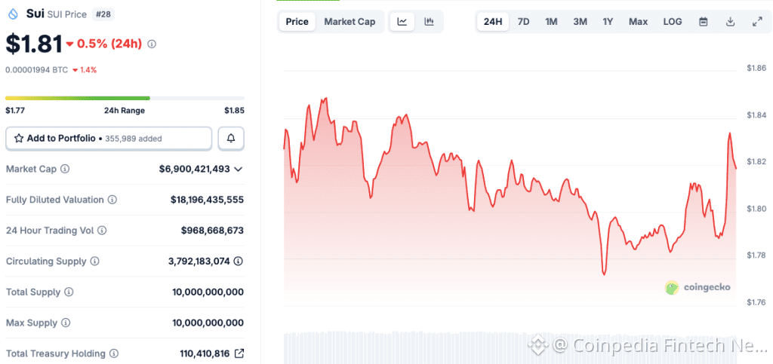Image resolution: width=773 pixels, height=364 pixels.
Task: Click the price alert bell icon
Action: (231, 139)
